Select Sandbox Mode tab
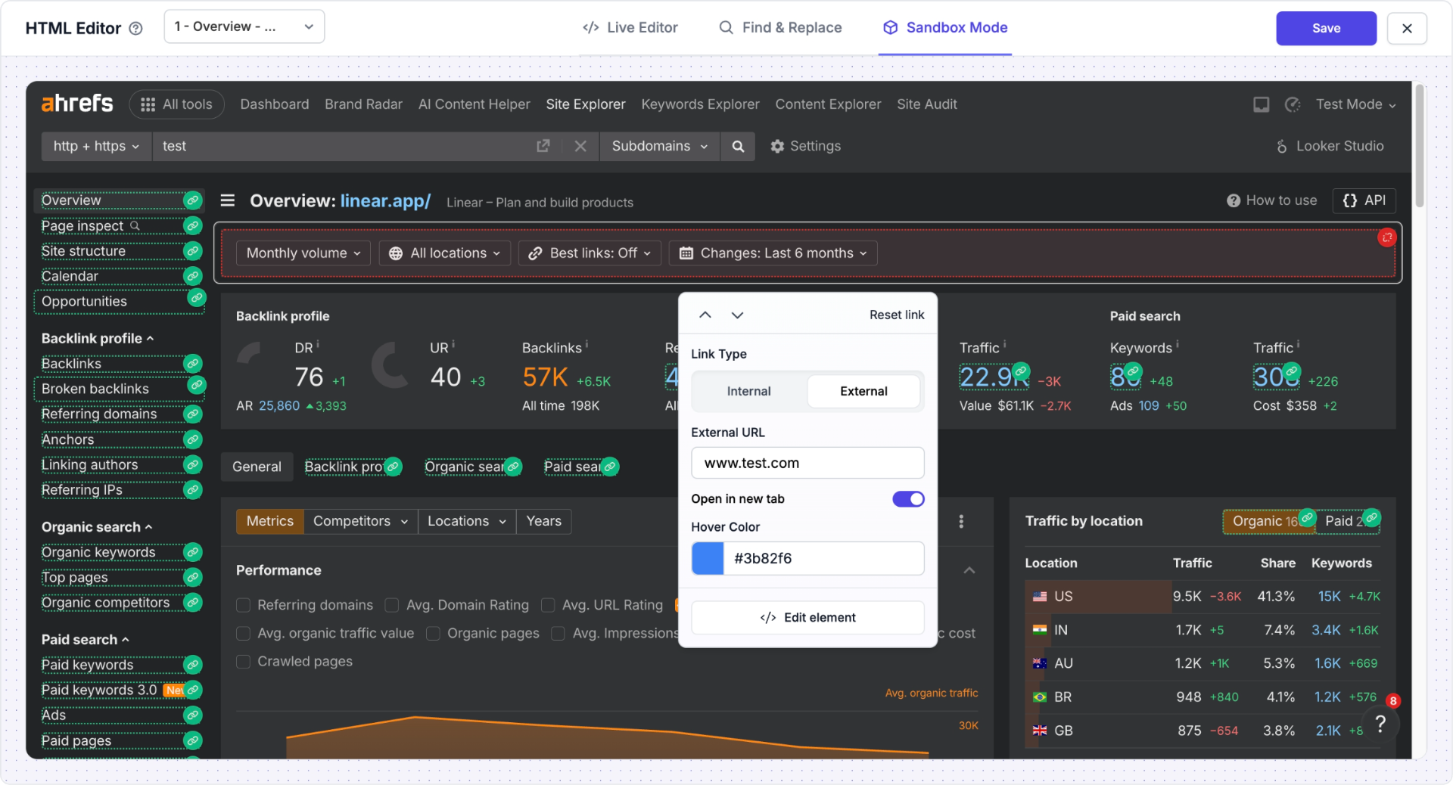The image size is (1453, 785). tap(944, 28)
